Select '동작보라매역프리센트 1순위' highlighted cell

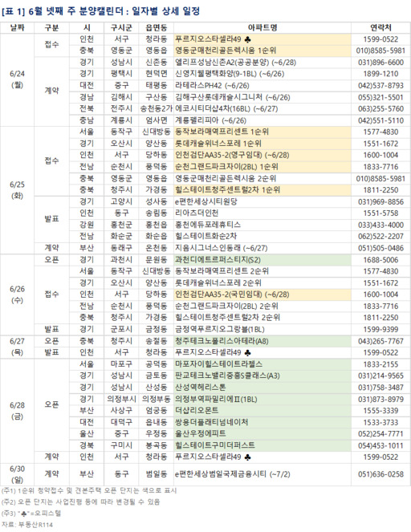(x=262, y=132)
